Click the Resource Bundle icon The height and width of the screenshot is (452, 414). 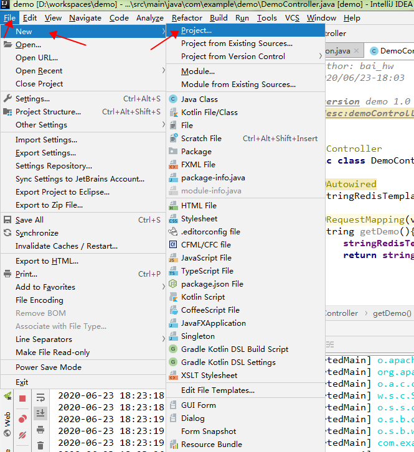[x=173, y=444]
